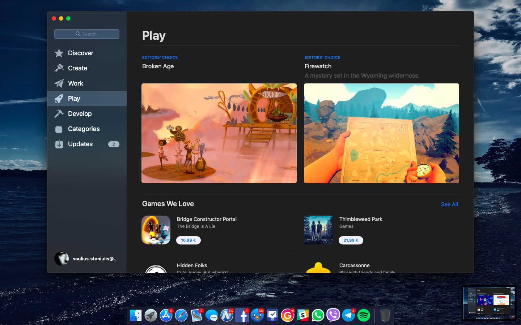Open the Broken Age featured banner
The height and width of the screenshot is (325, 521).
point(219,133)
